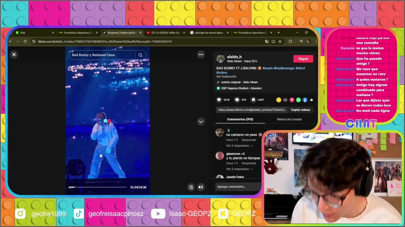The height and width of the screenshot is (227, 405).
Task: Close the LA ODISEA YouTube tab
Action: [184, 32]
